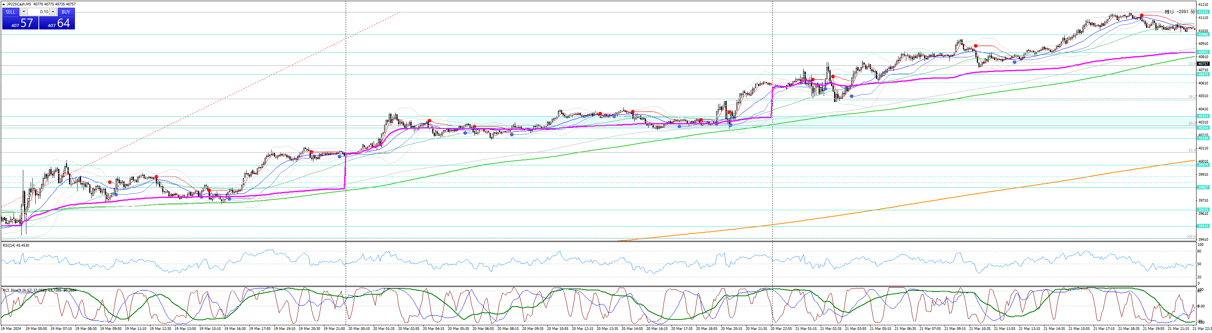Click the SELL button at 40757
The width and height of the screenshot is (1212, 333).
(20, 22)
